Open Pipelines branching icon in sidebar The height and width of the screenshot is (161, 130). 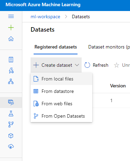click(11, 125)
